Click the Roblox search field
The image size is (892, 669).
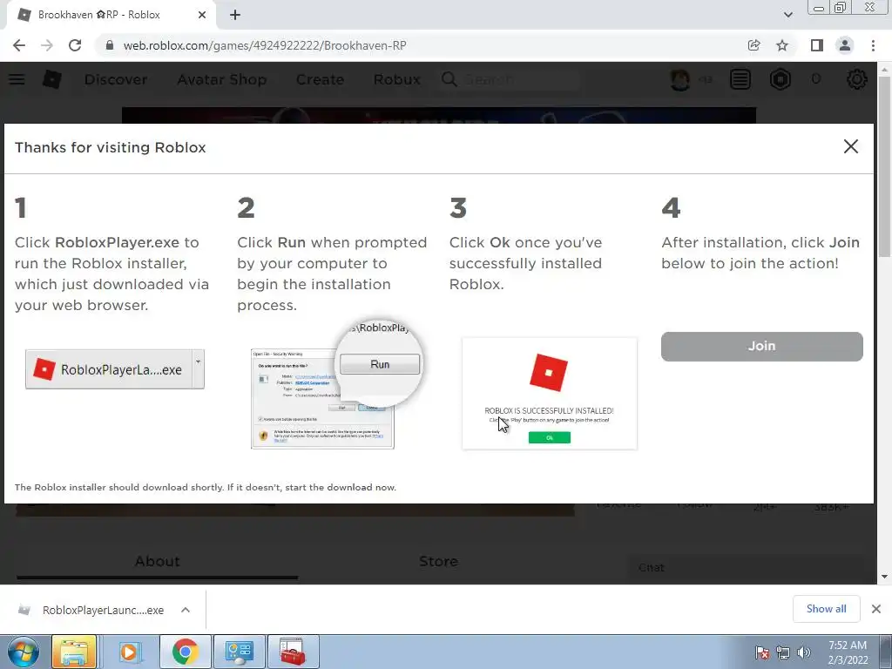coord(509,79)
